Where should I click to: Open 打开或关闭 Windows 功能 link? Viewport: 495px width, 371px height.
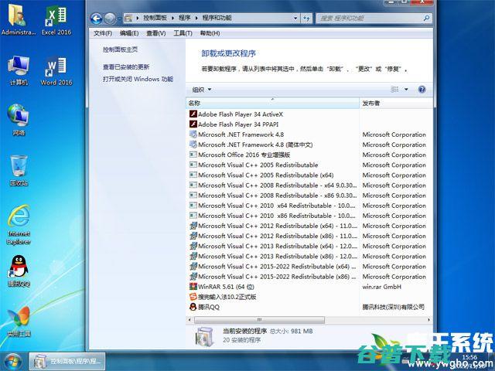138,79
